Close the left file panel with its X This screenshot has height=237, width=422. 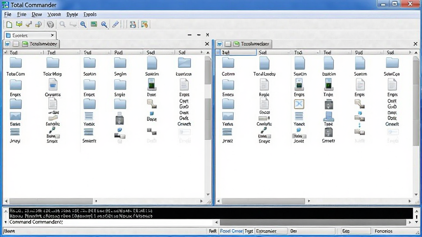pyautogui.click(x=207, y=44)
